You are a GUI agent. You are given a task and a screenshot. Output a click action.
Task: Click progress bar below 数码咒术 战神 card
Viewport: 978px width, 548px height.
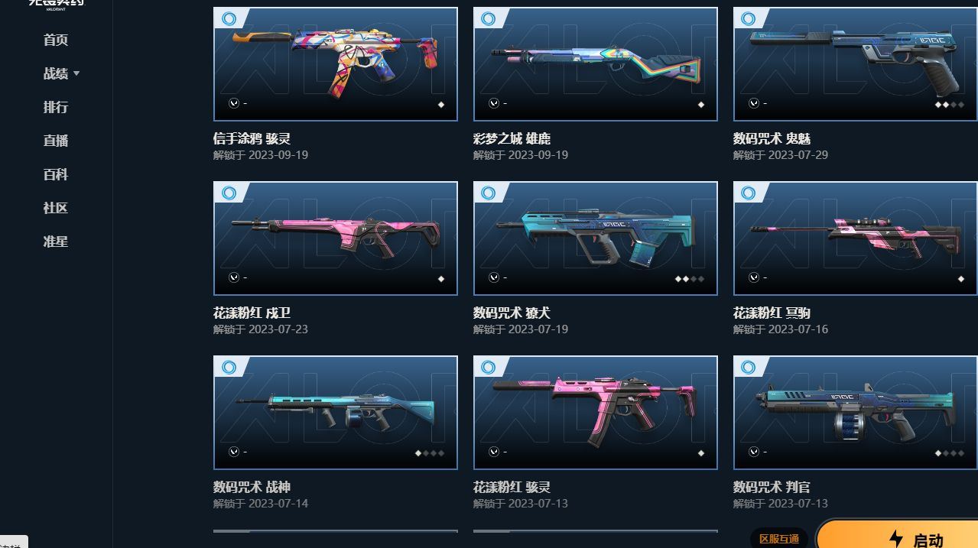336,531
